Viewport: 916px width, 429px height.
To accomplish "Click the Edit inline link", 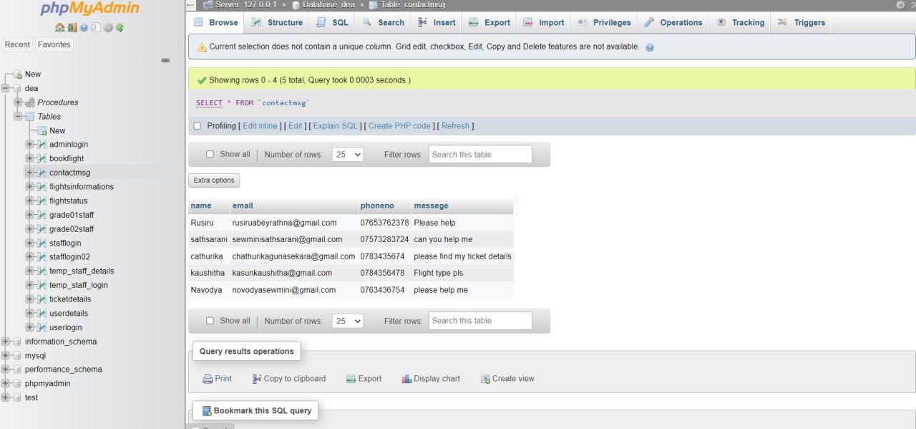I will pyautogui.click(x=260, y=126).
